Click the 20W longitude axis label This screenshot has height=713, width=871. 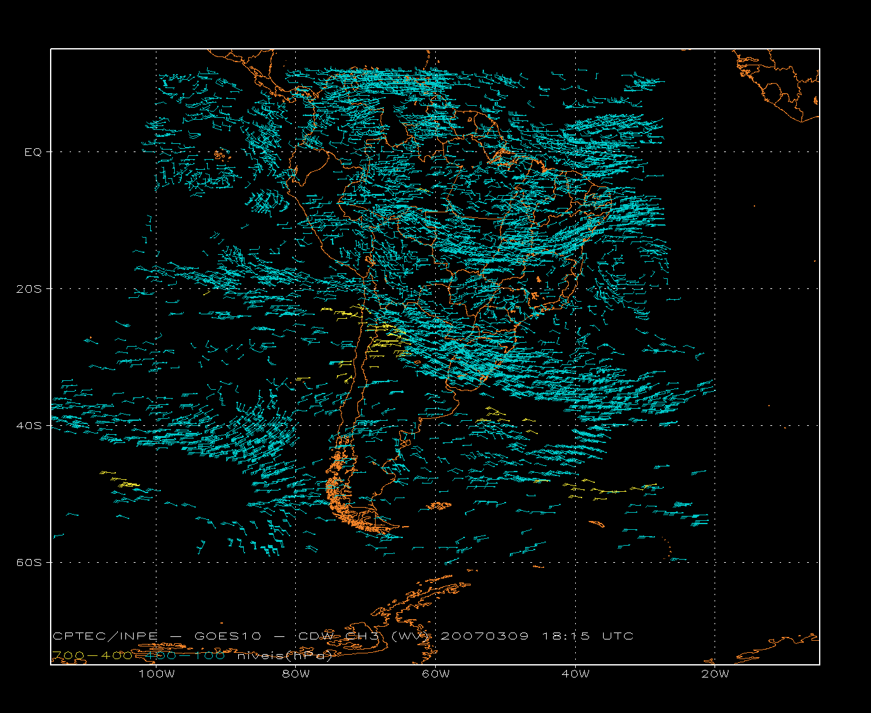pos(715,674)
